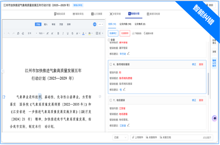Increase font size with the larger A icon
This screenshot has width=220, height=145.
pos(48,33)
